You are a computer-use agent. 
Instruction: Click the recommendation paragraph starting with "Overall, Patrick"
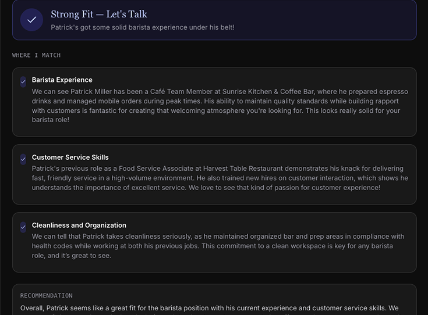210,308
